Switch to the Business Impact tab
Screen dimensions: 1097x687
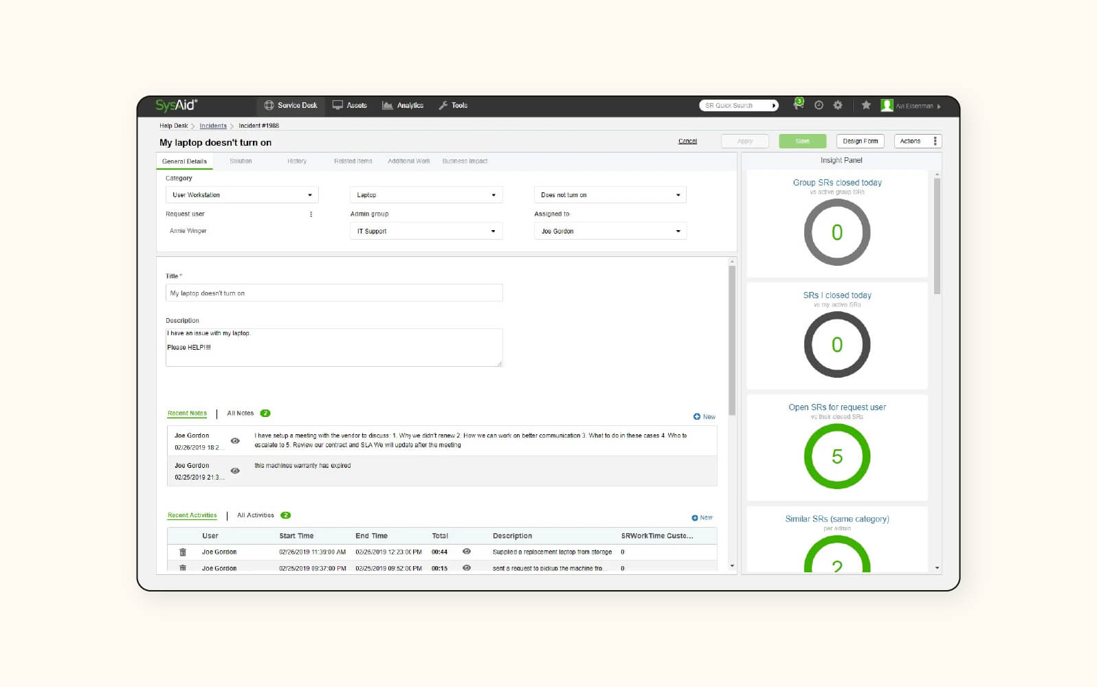pos(465,161)
